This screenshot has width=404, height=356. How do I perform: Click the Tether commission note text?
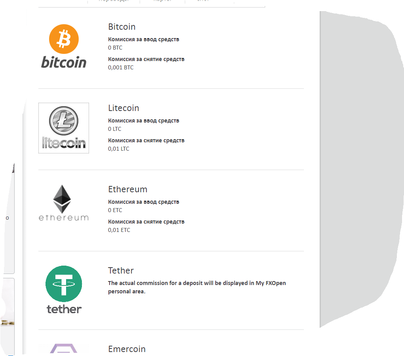pyautogui.click(x=197, y=287)
